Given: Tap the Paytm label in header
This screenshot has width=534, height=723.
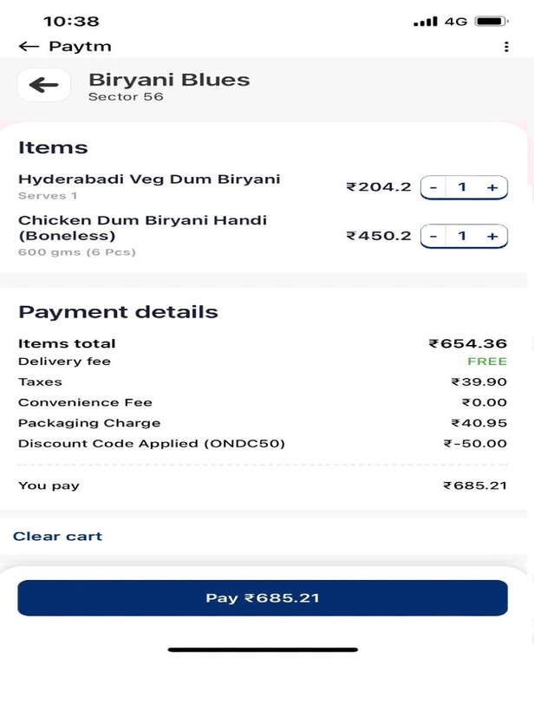Looking at the screenshot, I should tap(80, 47).
